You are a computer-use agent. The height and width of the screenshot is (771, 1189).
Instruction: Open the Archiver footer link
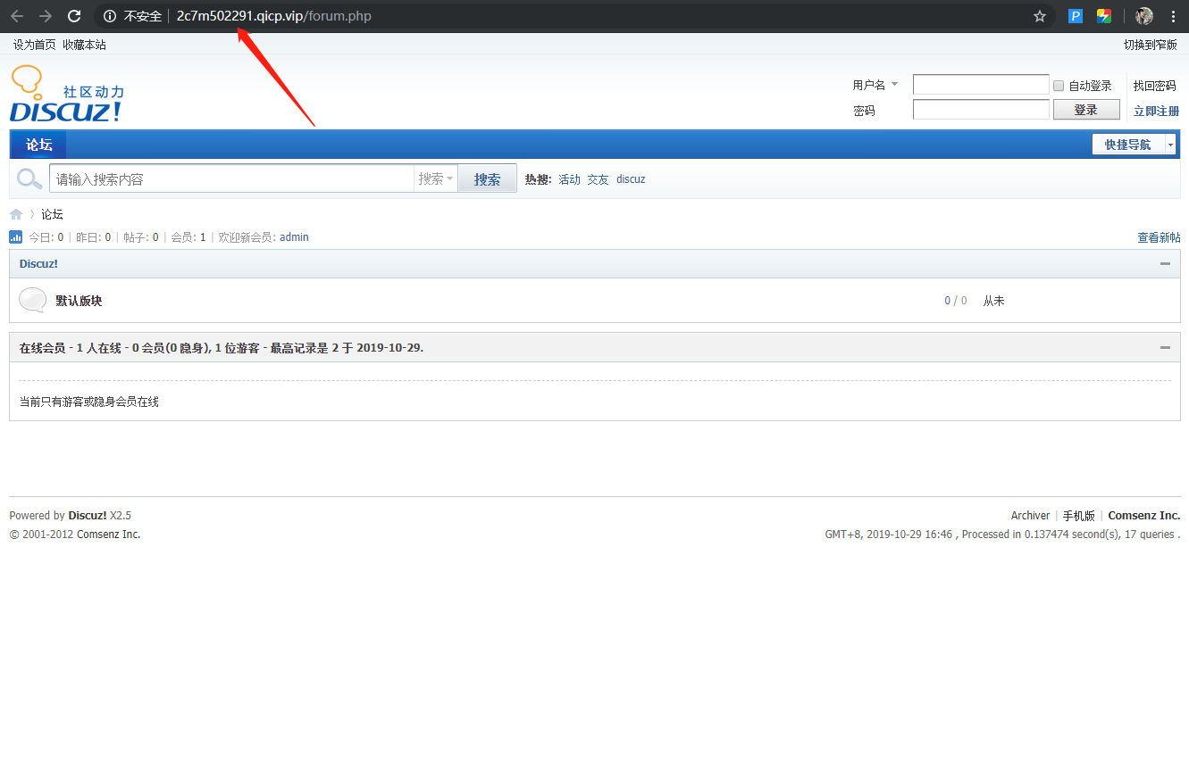pyautogui.click(x=1030, y=516)
